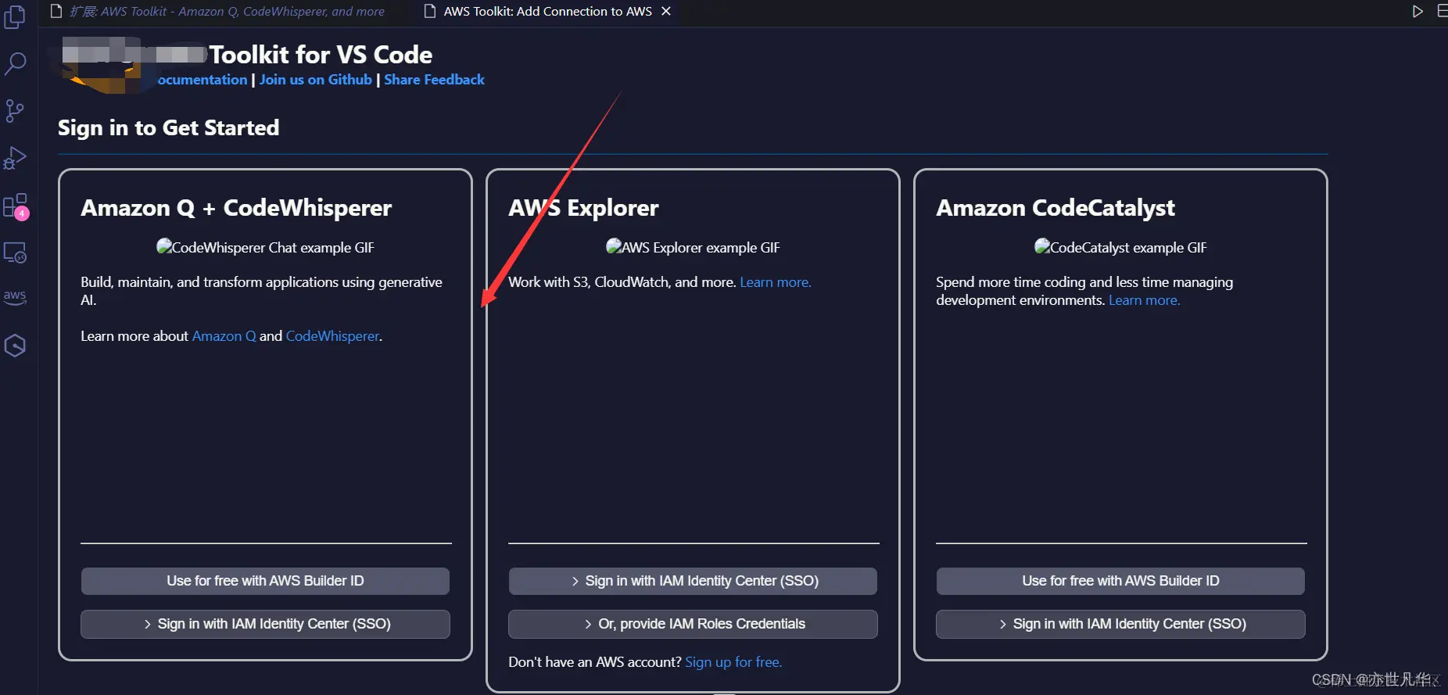Switch to the AWS Toolkit extension tab
1448x695 pixels.
click(218, 11)
